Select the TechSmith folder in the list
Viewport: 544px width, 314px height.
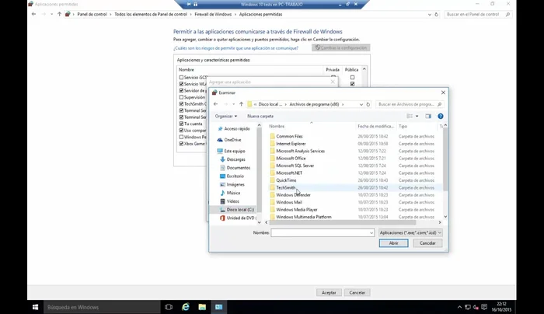(286, 187)
